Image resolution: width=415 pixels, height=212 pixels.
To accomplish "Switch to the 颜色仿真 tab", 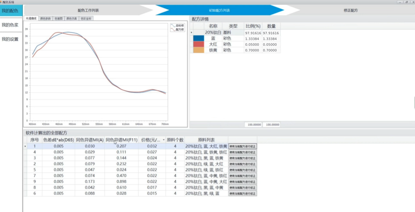I will (x=72, y=18).
